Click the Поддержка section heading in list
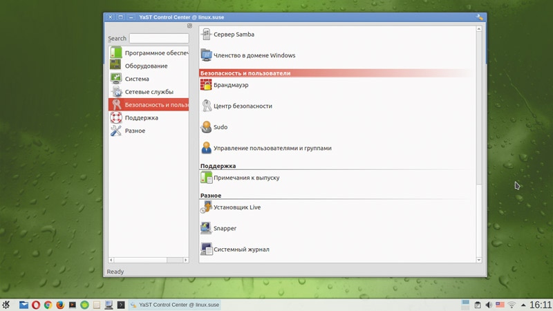The height and width of the screenshot is (311, 553). 218,166
